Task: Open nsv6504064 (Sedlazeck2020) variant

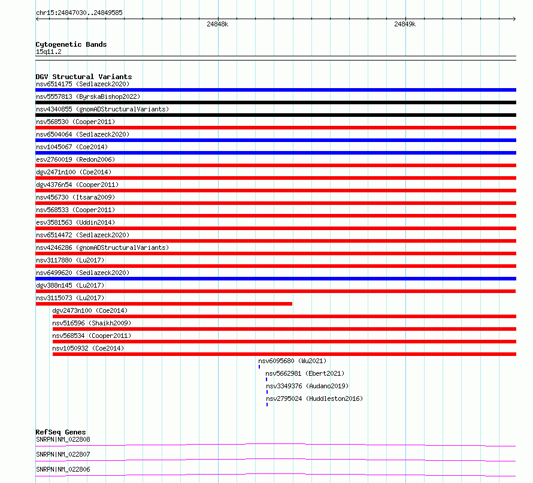Action: point(83,134)
